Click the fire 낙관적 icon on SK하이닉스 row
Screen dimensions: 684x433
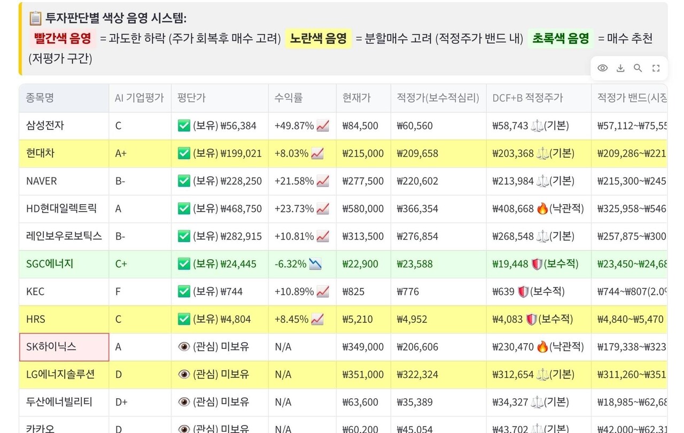click(x=543, y=346)
